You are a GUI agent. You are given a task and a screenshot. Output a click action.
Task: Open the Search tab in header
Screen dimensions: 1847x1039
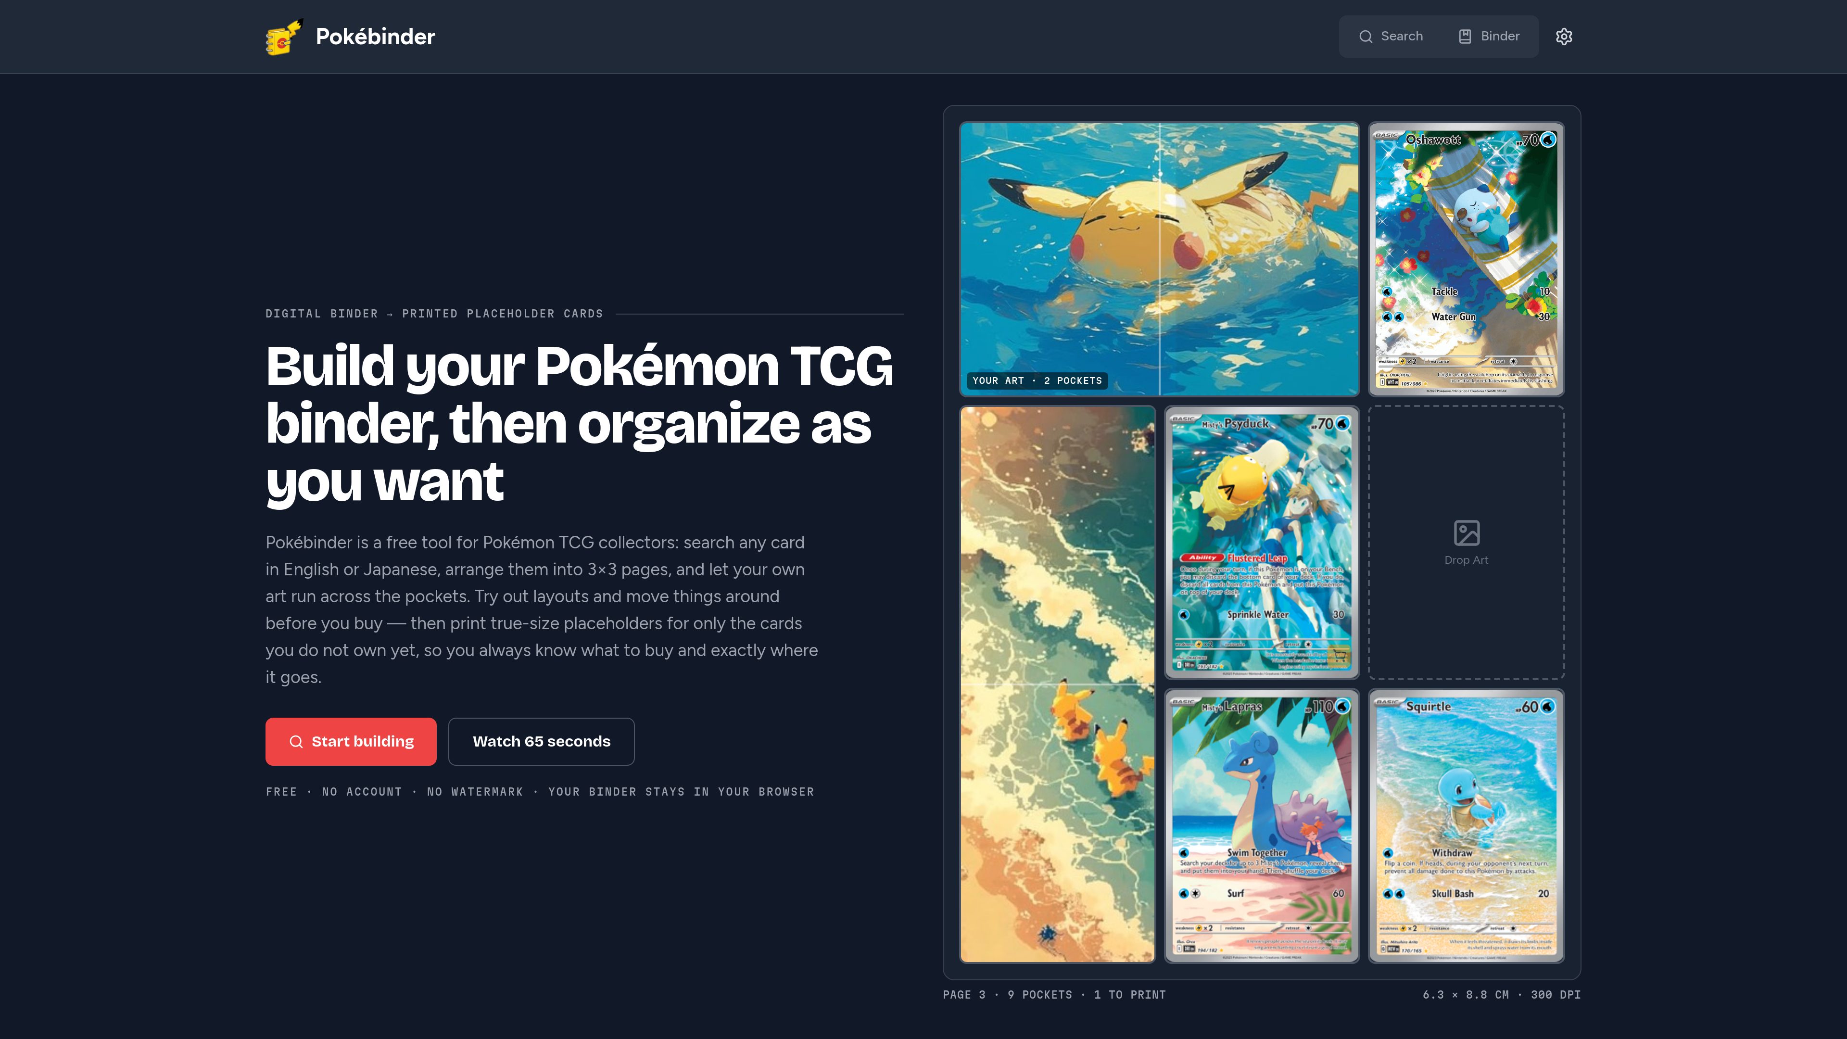click(x=1391, y=37)
